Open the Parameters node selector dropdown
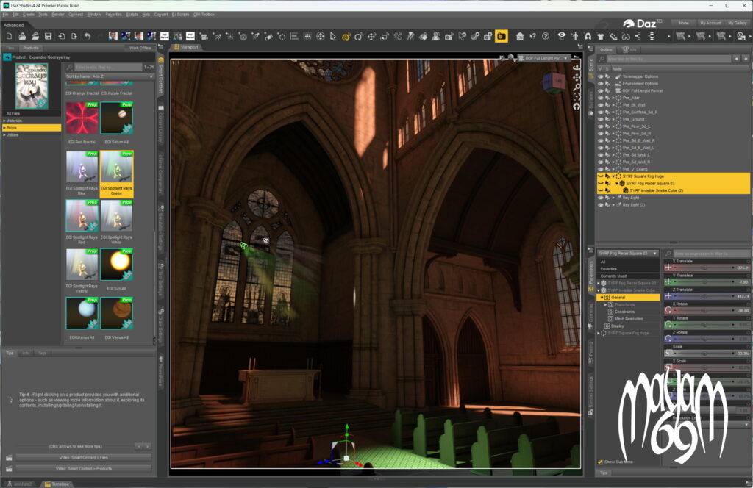Screen dimensions: 753x488 pos(628,253)
